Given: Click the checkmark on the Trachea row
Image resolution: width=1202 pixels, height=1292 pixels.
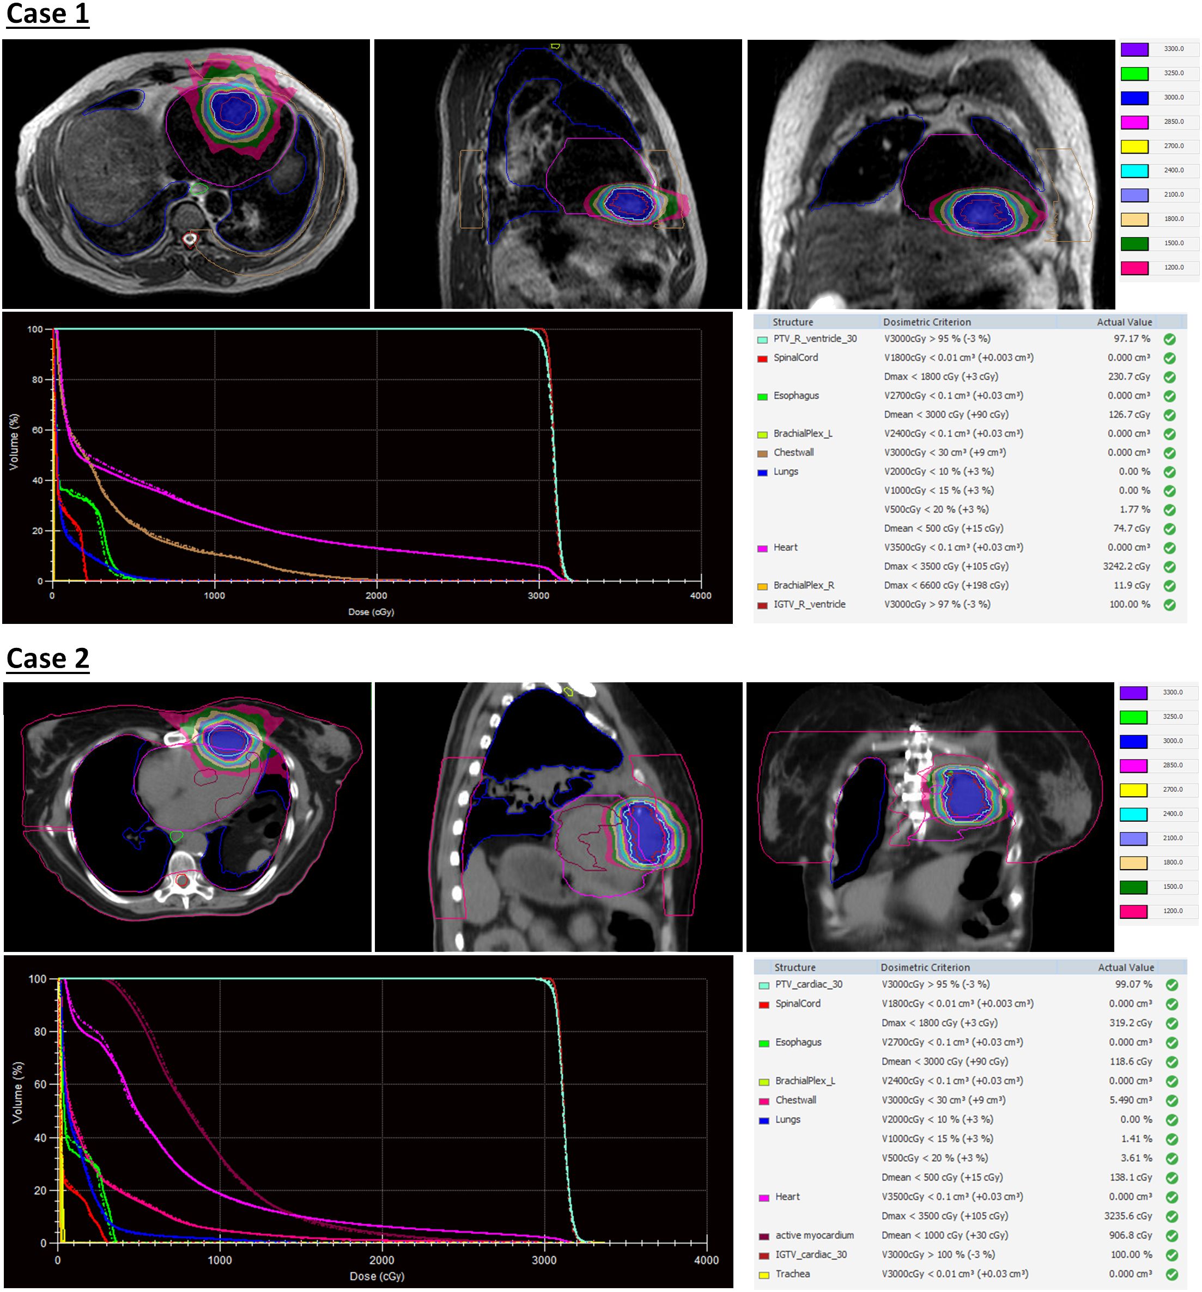Looking at the screenshot, I should coord(1171,1274).
